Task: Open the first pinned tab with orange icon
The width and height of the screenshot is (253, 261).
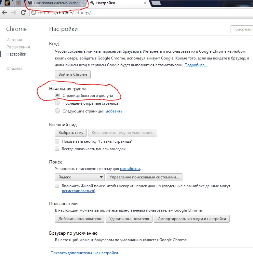Action: [x=7, y=3]
